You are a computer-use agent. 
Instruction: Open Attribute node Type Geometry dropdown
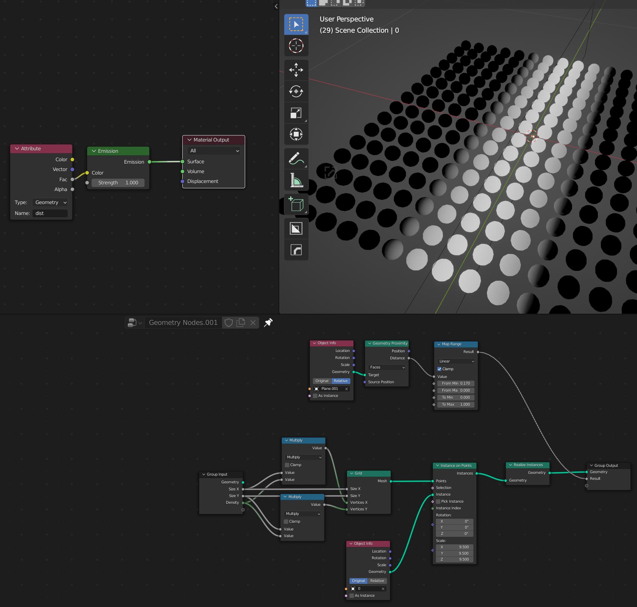50,202
